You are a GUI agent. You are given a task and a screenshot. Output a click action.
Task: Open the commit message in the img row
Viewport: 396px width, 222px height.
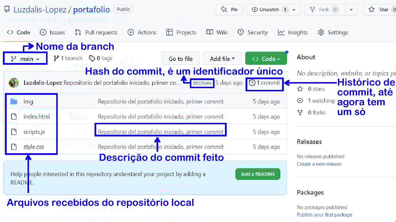[161, 101]
